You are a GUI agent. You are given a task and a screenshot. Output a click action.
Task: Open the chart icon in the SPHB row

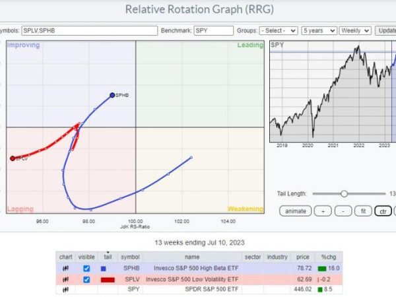click(65, 269)
